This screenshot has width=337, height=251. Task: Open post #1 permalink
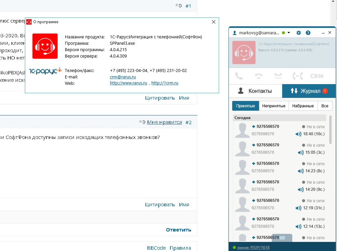[x=188, y=6]
